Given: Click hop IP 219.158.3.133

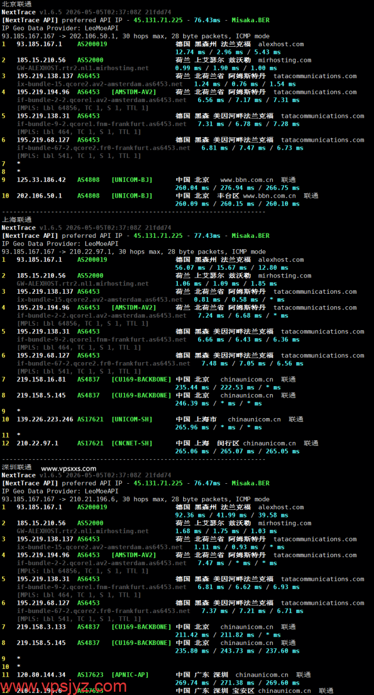Looking at the screenshot, I should point(41,627).
